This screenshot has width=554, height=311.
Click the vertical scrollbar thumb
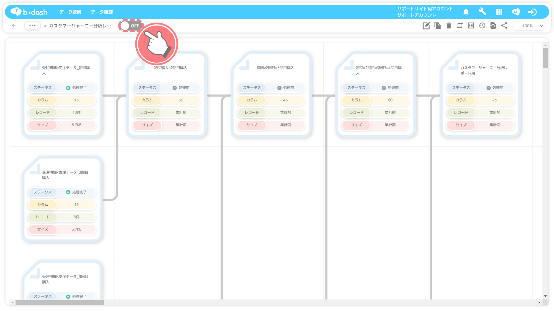click(545, 58)
